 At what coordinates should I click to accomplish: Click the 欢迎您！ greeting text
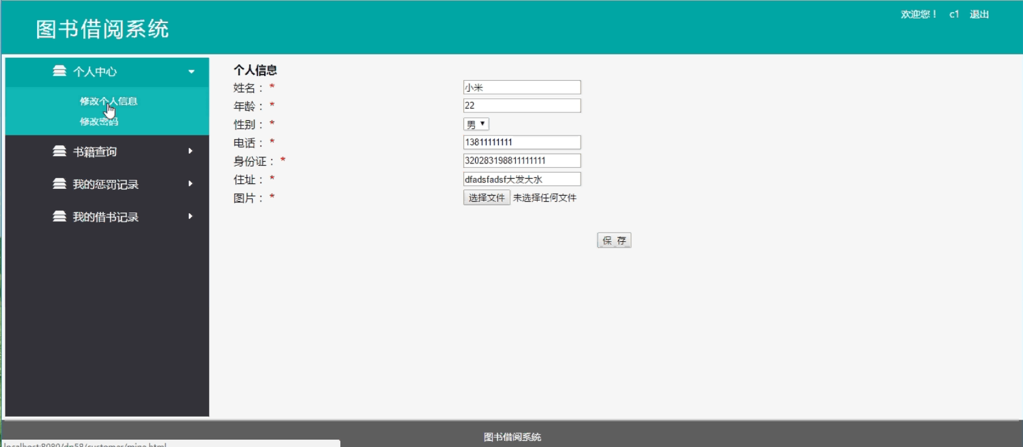point(919,14)
